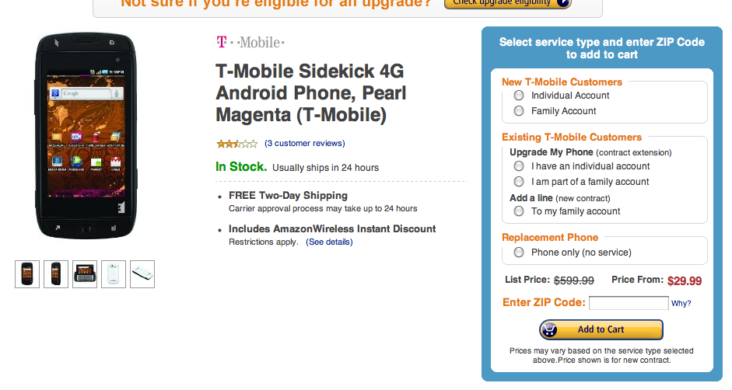
Task: Select second angled phone thumbnail
Action: [56, 274]
